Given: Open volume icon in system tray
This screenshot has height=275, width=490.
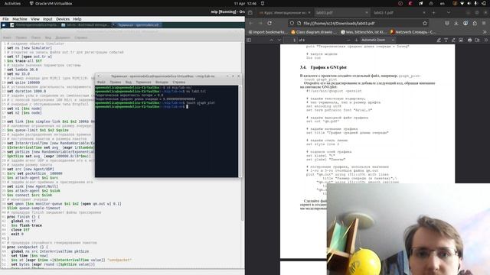Looking at the screenshot, I should pyautogui.click(x=469, y=3).
